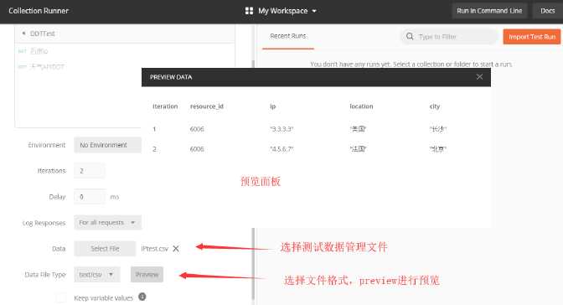The image size is (563, 305).
Task: Remove the IPtest.csv data file
Action: [x=176, y=249]
